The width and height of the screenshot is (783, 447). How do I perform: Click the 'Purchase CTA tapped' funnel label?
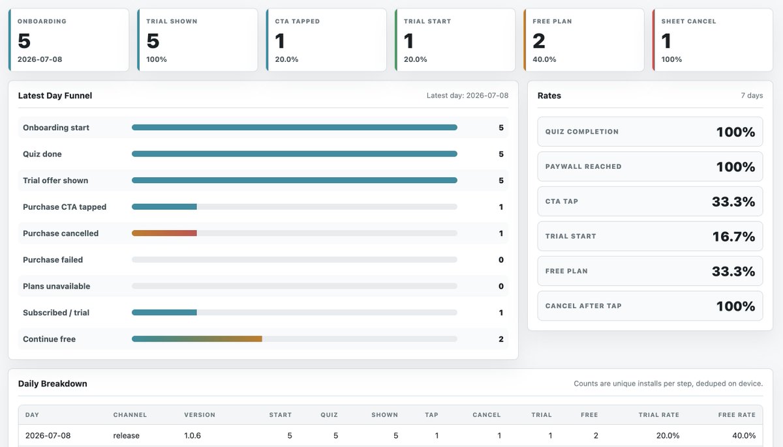[x=65, y=207]
